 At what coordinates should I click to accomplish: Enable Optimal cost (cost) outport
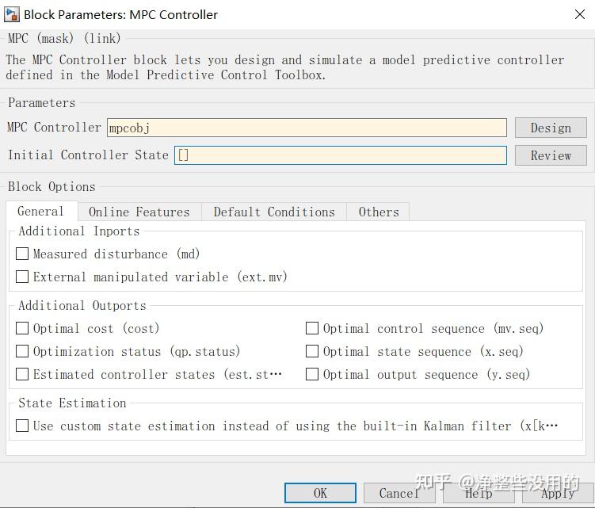(22, 328)
